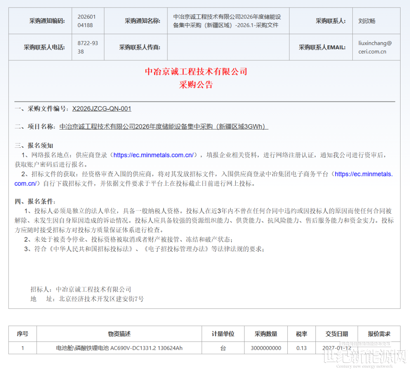Image resolution: width=410 pixels, height=370 pixels.
Task: Click procurement file number X2026JZCG-QN-001
Action: (102, 109)
